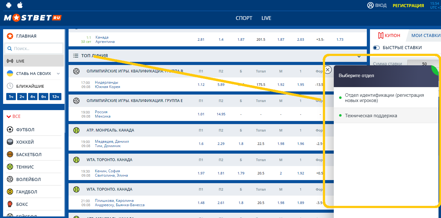The height and width of the screenshot is (218, 441).
Task: Click the Android app icon
Action: click(x=8, y=5)
